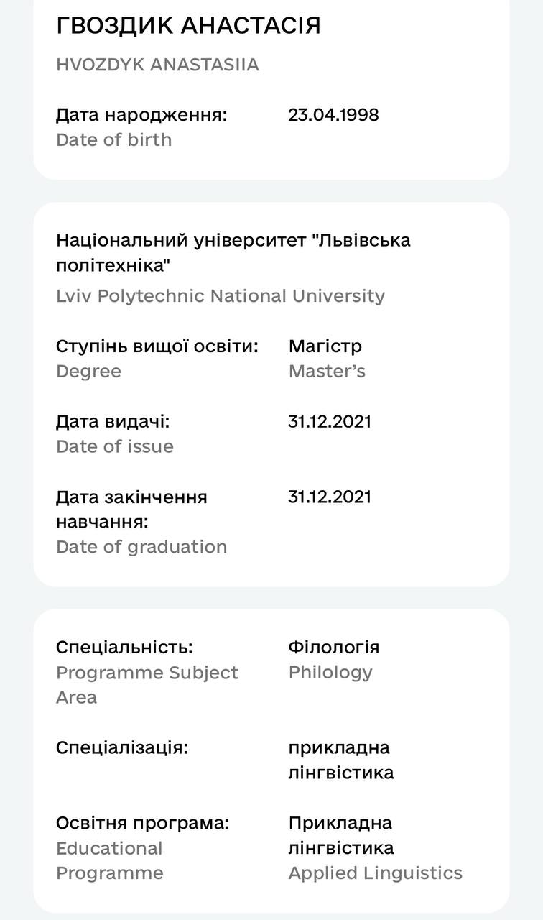Select the date of birth 23.04.1998
The height and width of the screenshot is (920, 543).
coord(333,115)
